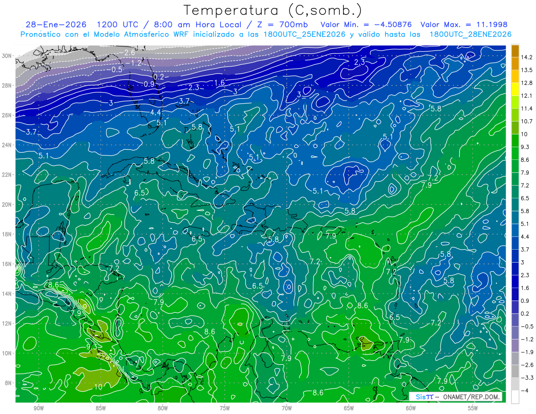Viewport: 536px width, 414px height.
Task: Click the "4.4" contour label on the map
Action: [x=155, y=112]
